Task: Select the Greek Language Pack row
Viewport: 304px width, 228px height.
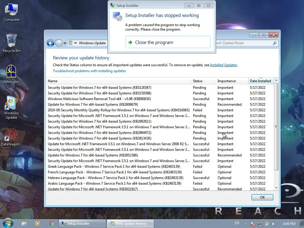Action: (160, 166)
